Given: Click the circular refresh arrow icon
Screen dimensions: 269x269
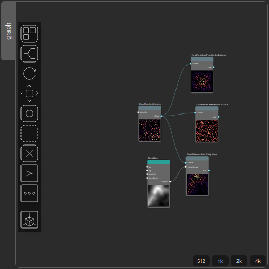Looking at the screenshot, I should tap(29, 74).
